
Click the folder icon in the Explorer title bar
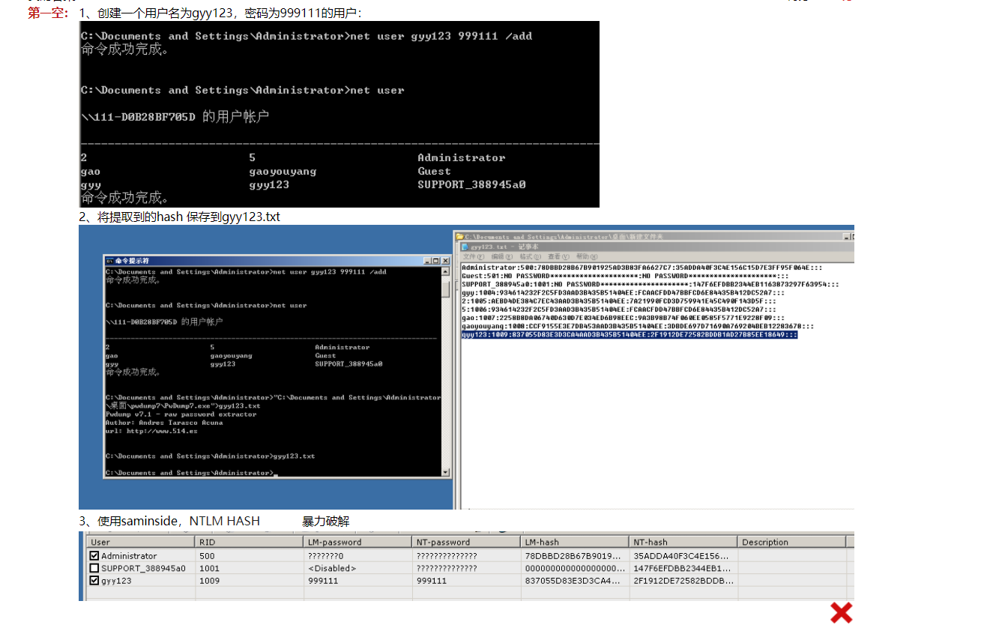(460, 237)
